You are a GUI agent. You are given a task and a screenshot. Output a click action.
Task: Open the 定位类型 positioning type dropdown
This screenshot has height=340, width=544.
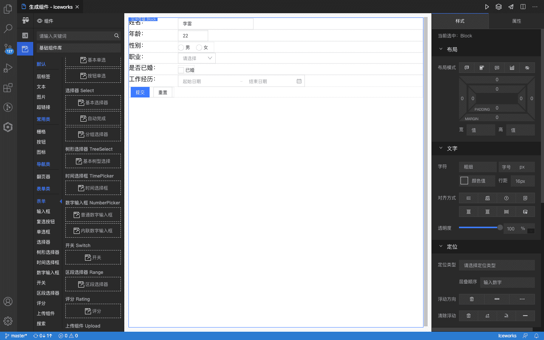(497, 265)
